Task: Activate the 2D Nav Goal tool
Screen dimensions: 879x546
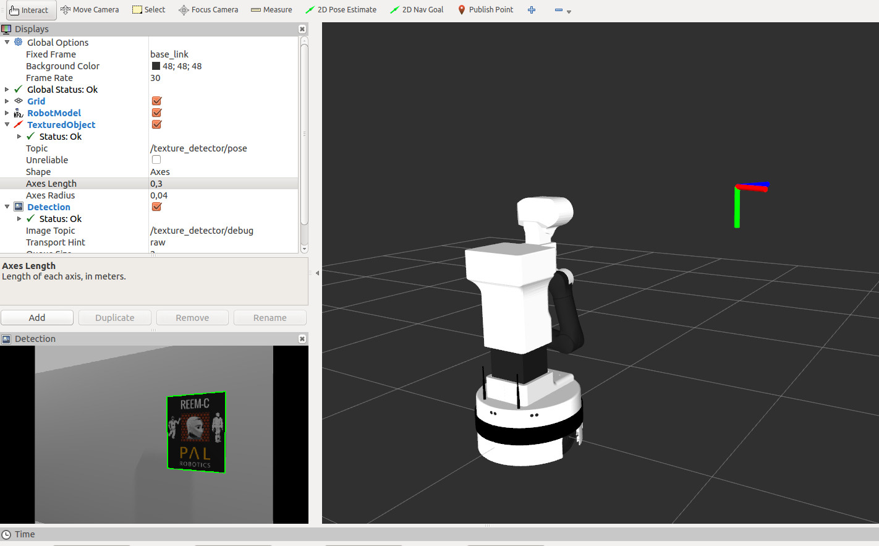Action: [417, 10]
